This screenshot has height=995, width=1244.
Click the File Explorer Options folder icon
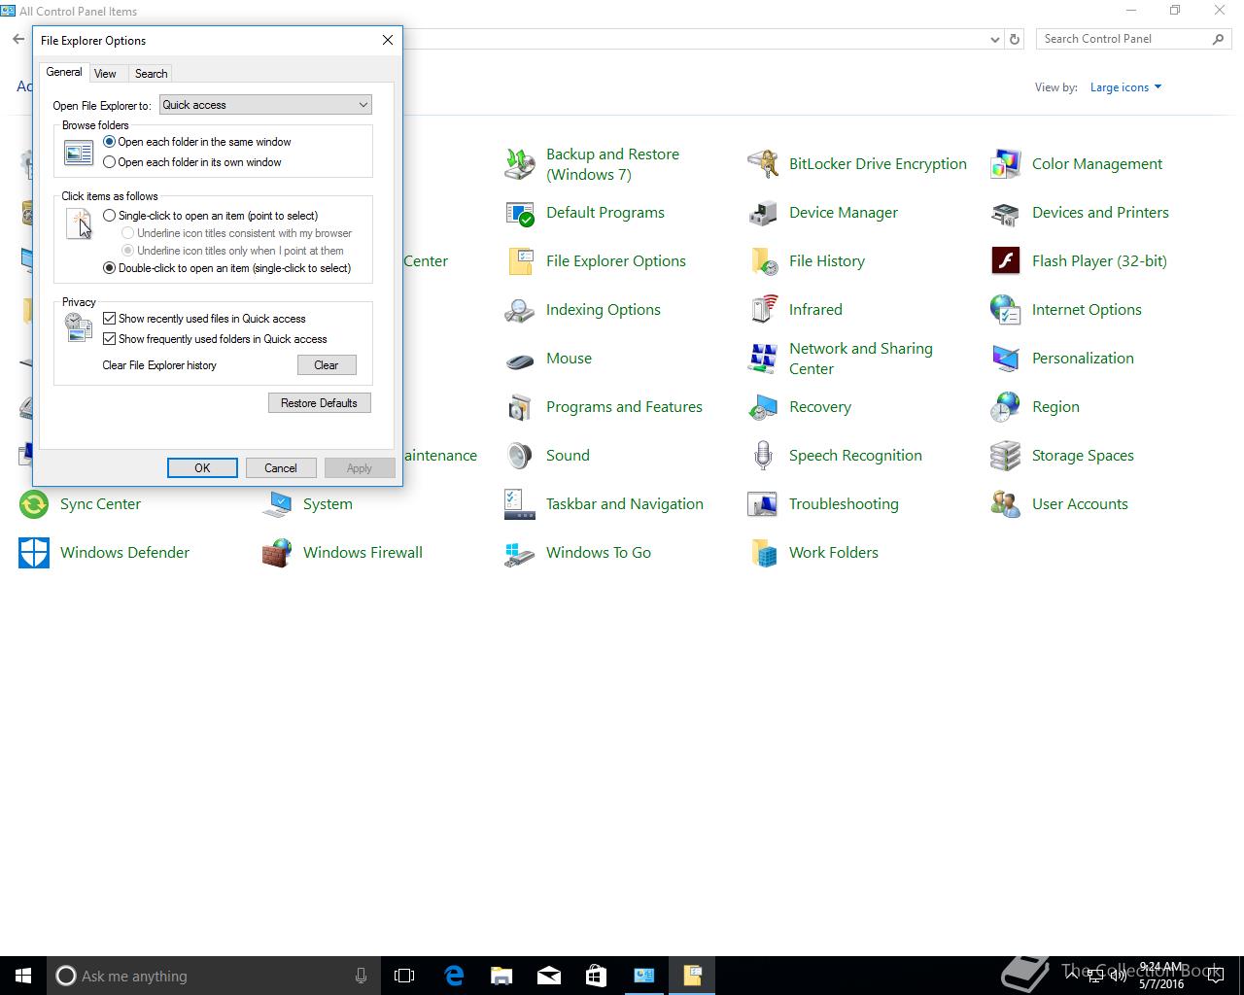coord(520,261)
